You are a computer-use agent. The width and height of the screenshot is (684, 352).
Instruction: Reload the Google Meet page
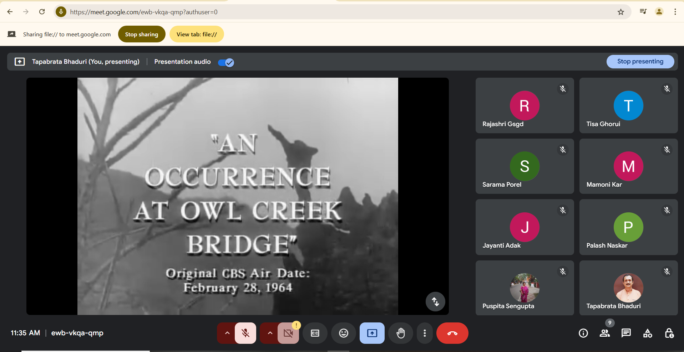[x=42, y=12]
